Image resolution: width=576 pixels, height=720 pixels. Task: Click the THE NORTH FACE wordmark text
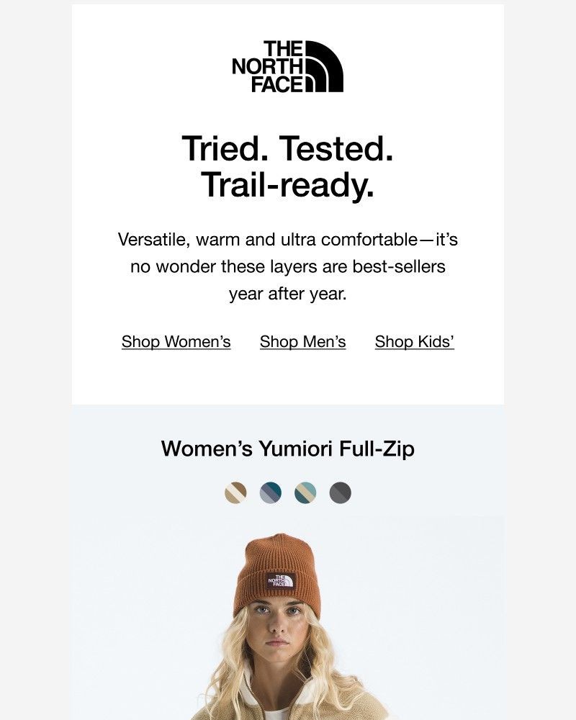(267, 66)
